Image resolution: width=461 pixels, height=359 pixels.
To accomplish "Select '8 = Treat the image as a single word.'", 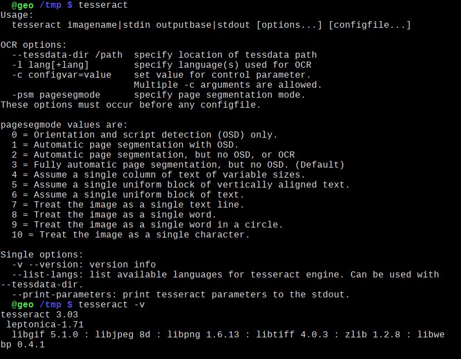I will pos(114,215).
